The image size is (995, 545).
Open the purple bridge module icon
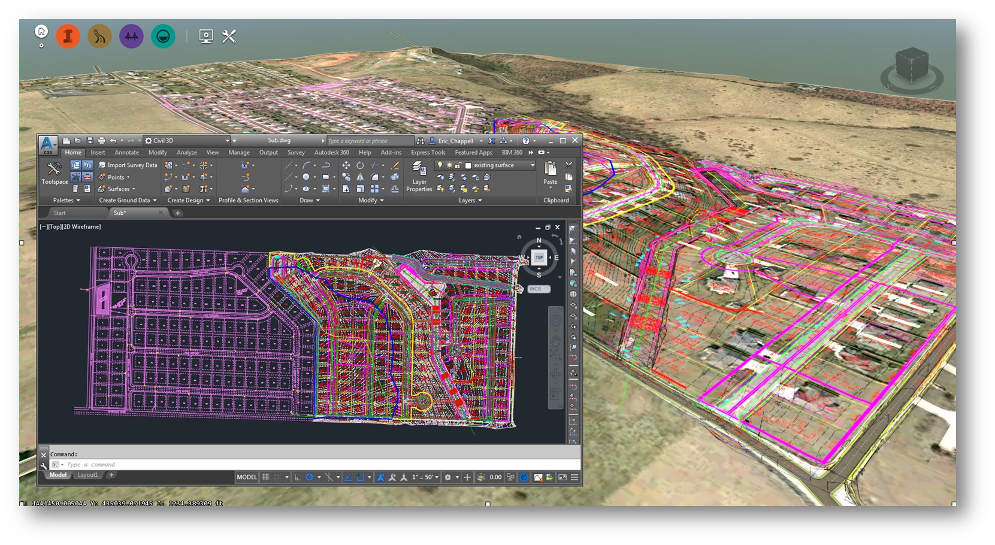click(131, 37)
